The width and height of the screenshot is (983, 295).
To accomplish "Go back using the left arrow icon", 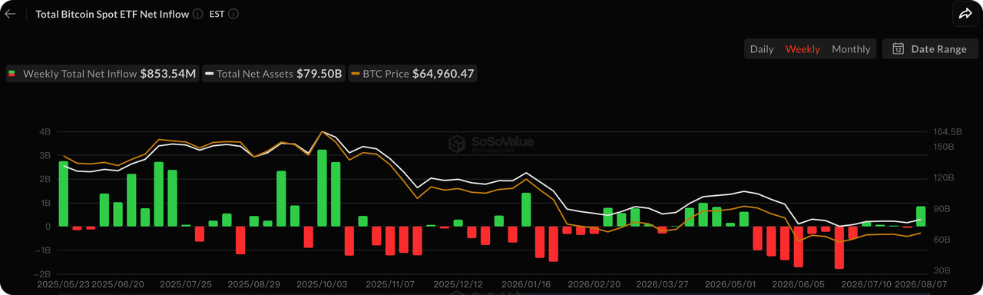I will (10, 14).
